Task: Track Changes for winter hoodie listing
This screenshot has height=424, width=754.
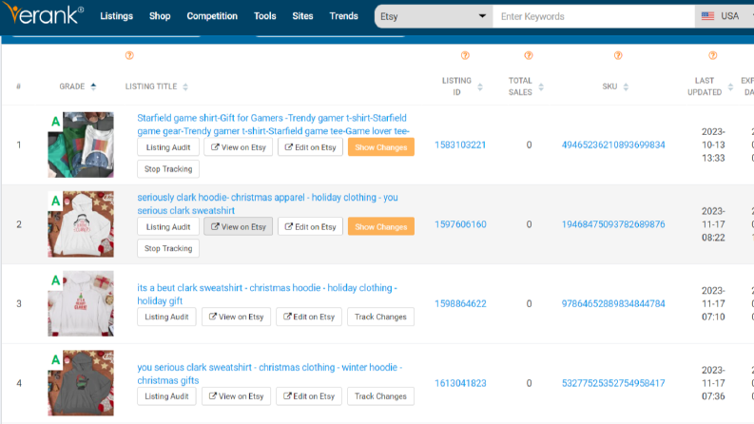Action: click(380, 396)
